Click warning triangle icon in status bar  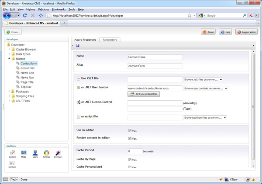[253, 180]
